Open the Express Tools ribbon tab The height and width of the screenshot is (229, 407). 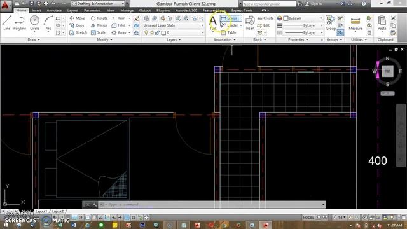pos(242,10)
